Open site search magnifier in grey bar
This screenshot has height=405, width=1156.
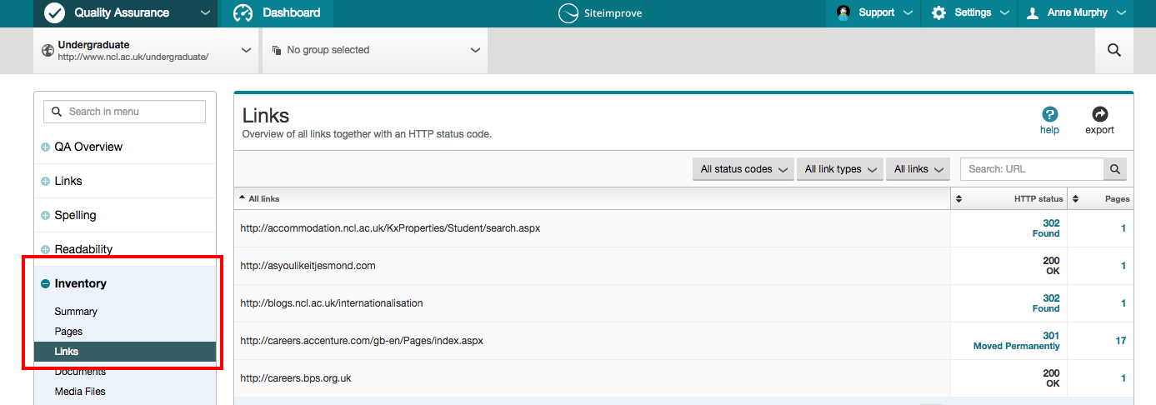point(1113,50)
